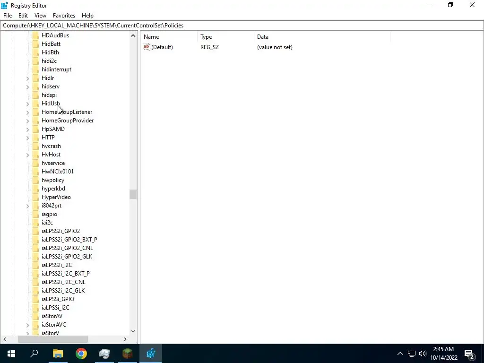The width and height of the screenshot is (484, 363).
Task: Expand the hidserv key
Action: (27, 87)
